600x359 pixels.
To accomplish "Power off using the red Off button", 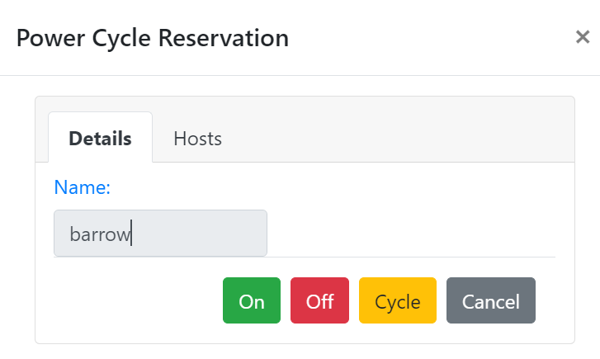I will tap(319, 300).
